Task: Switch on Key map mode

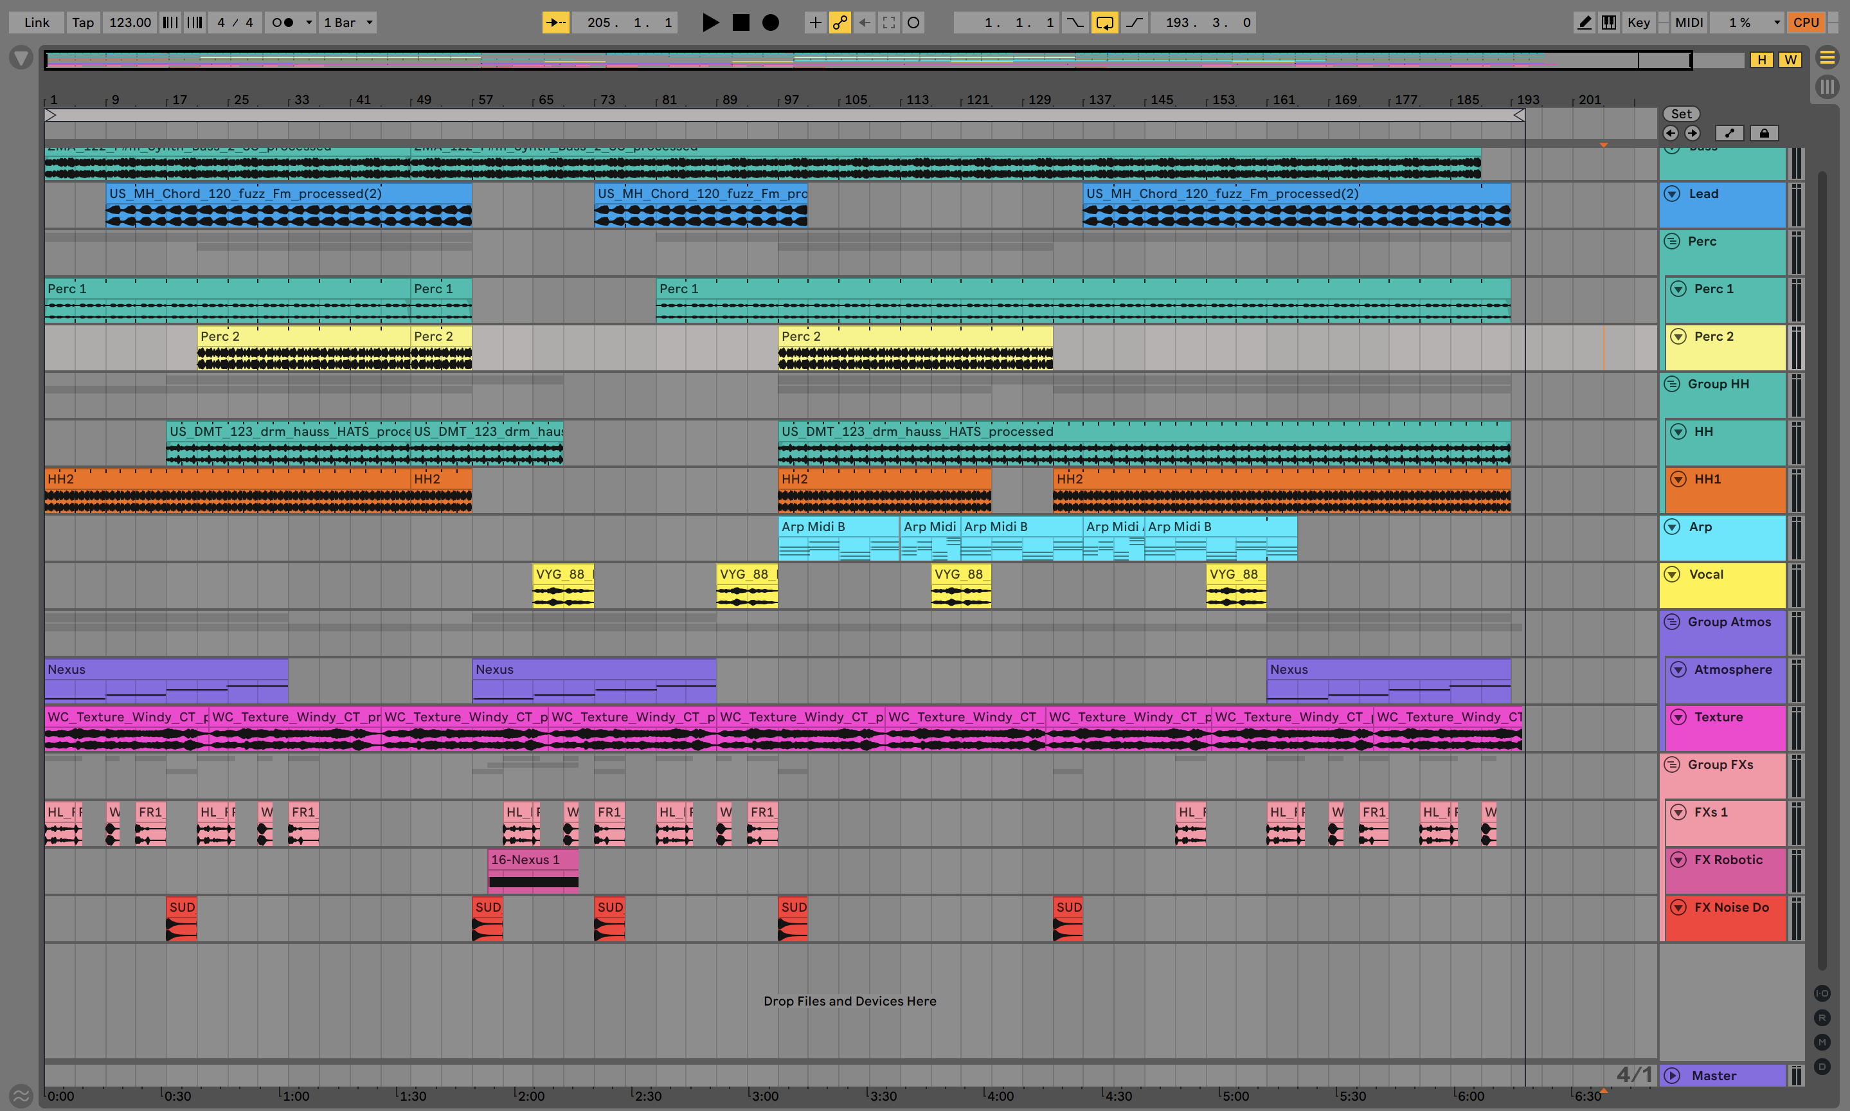Action: (x=1639, y=23)
